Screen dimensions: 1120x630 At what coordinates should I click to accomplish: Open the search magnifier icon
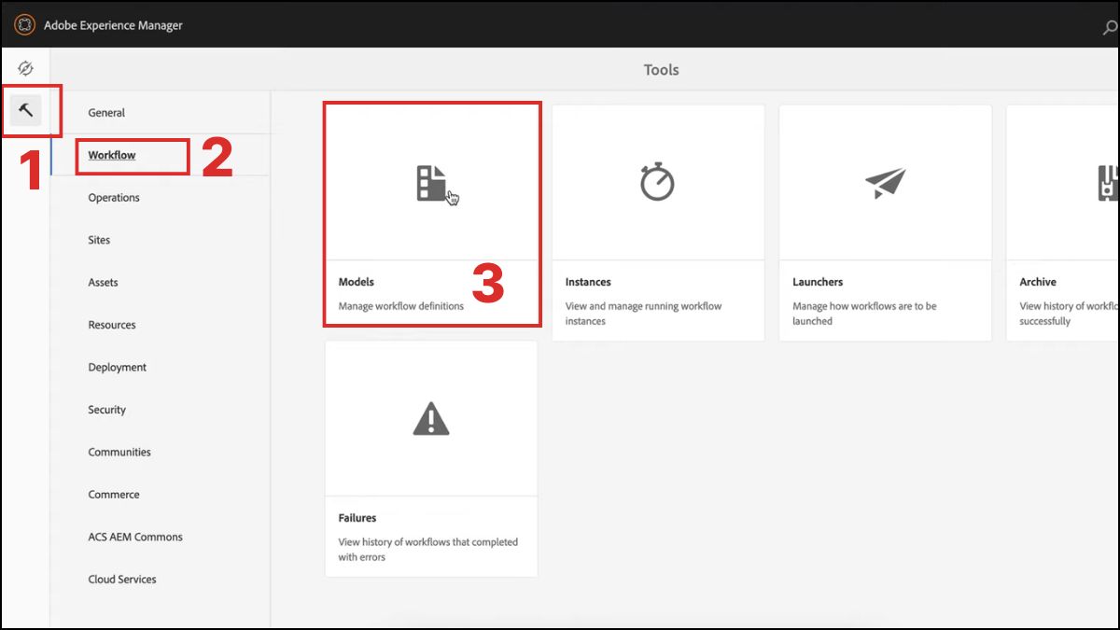pyautogui.click(x=1111, y=28)
